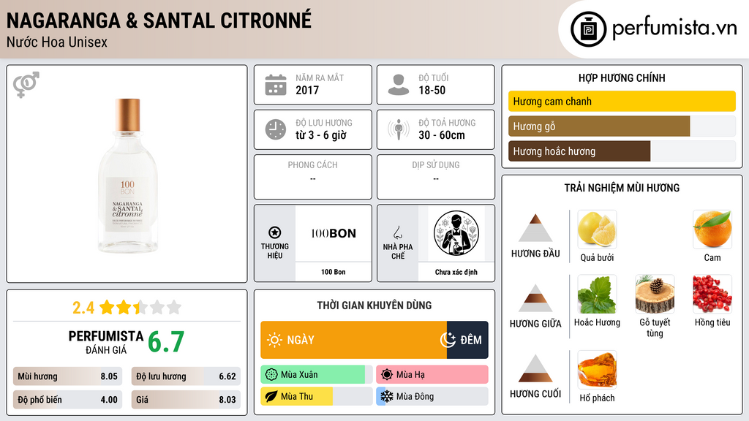Click the Thời gian khuyên dùng heading
749x421 pixels.
pyautogui.click(x=374, y=305)
